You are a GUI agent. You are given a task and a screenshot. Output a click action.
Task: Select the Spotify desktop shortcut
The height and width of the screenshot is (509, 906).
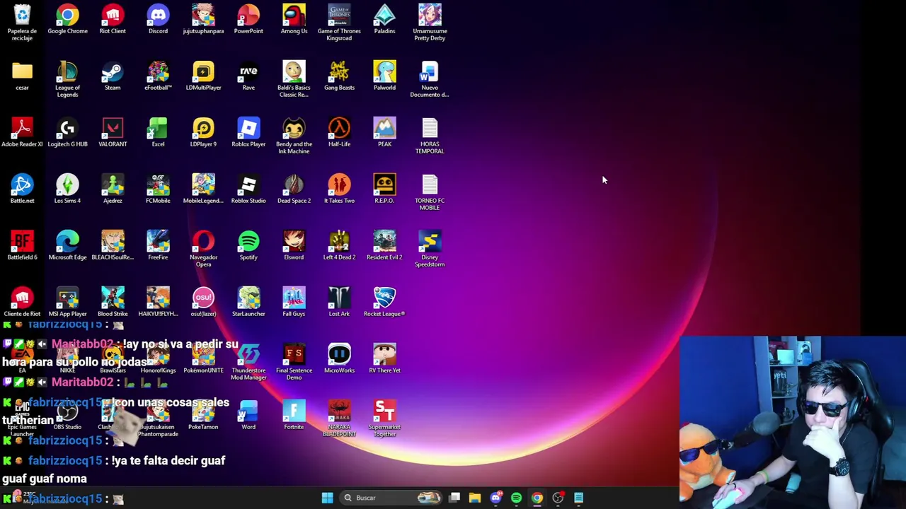[248, 245]
